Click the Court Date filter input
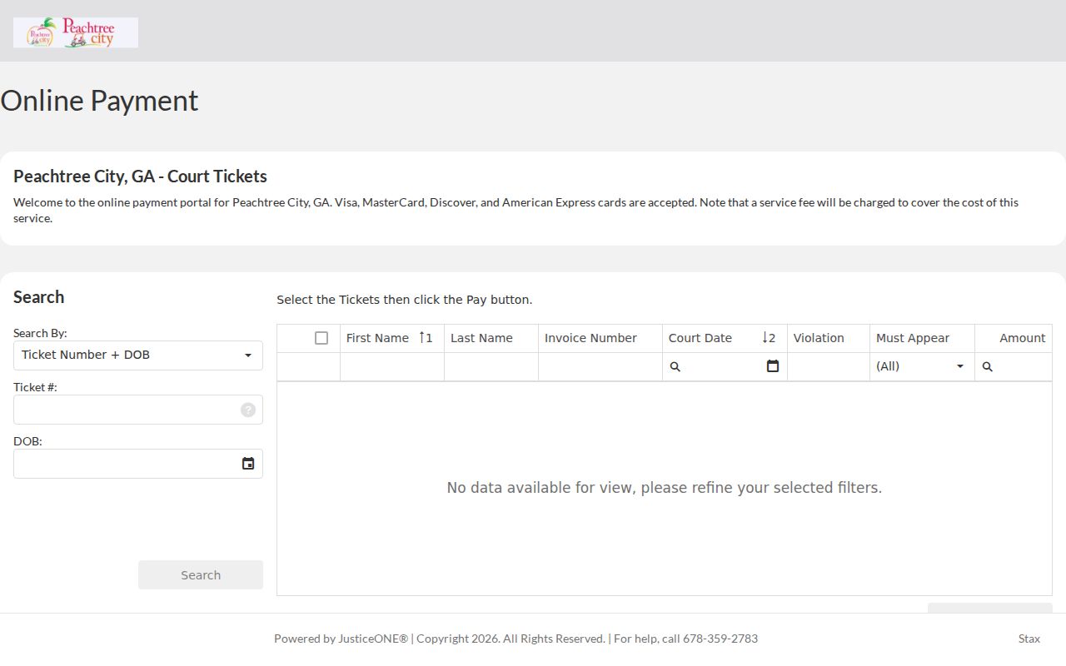1066x666 pixels. (723, 366)
